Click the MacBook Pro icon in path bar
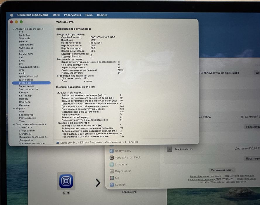The width and height of the screenshot is (260, 205). pos(58,143)
